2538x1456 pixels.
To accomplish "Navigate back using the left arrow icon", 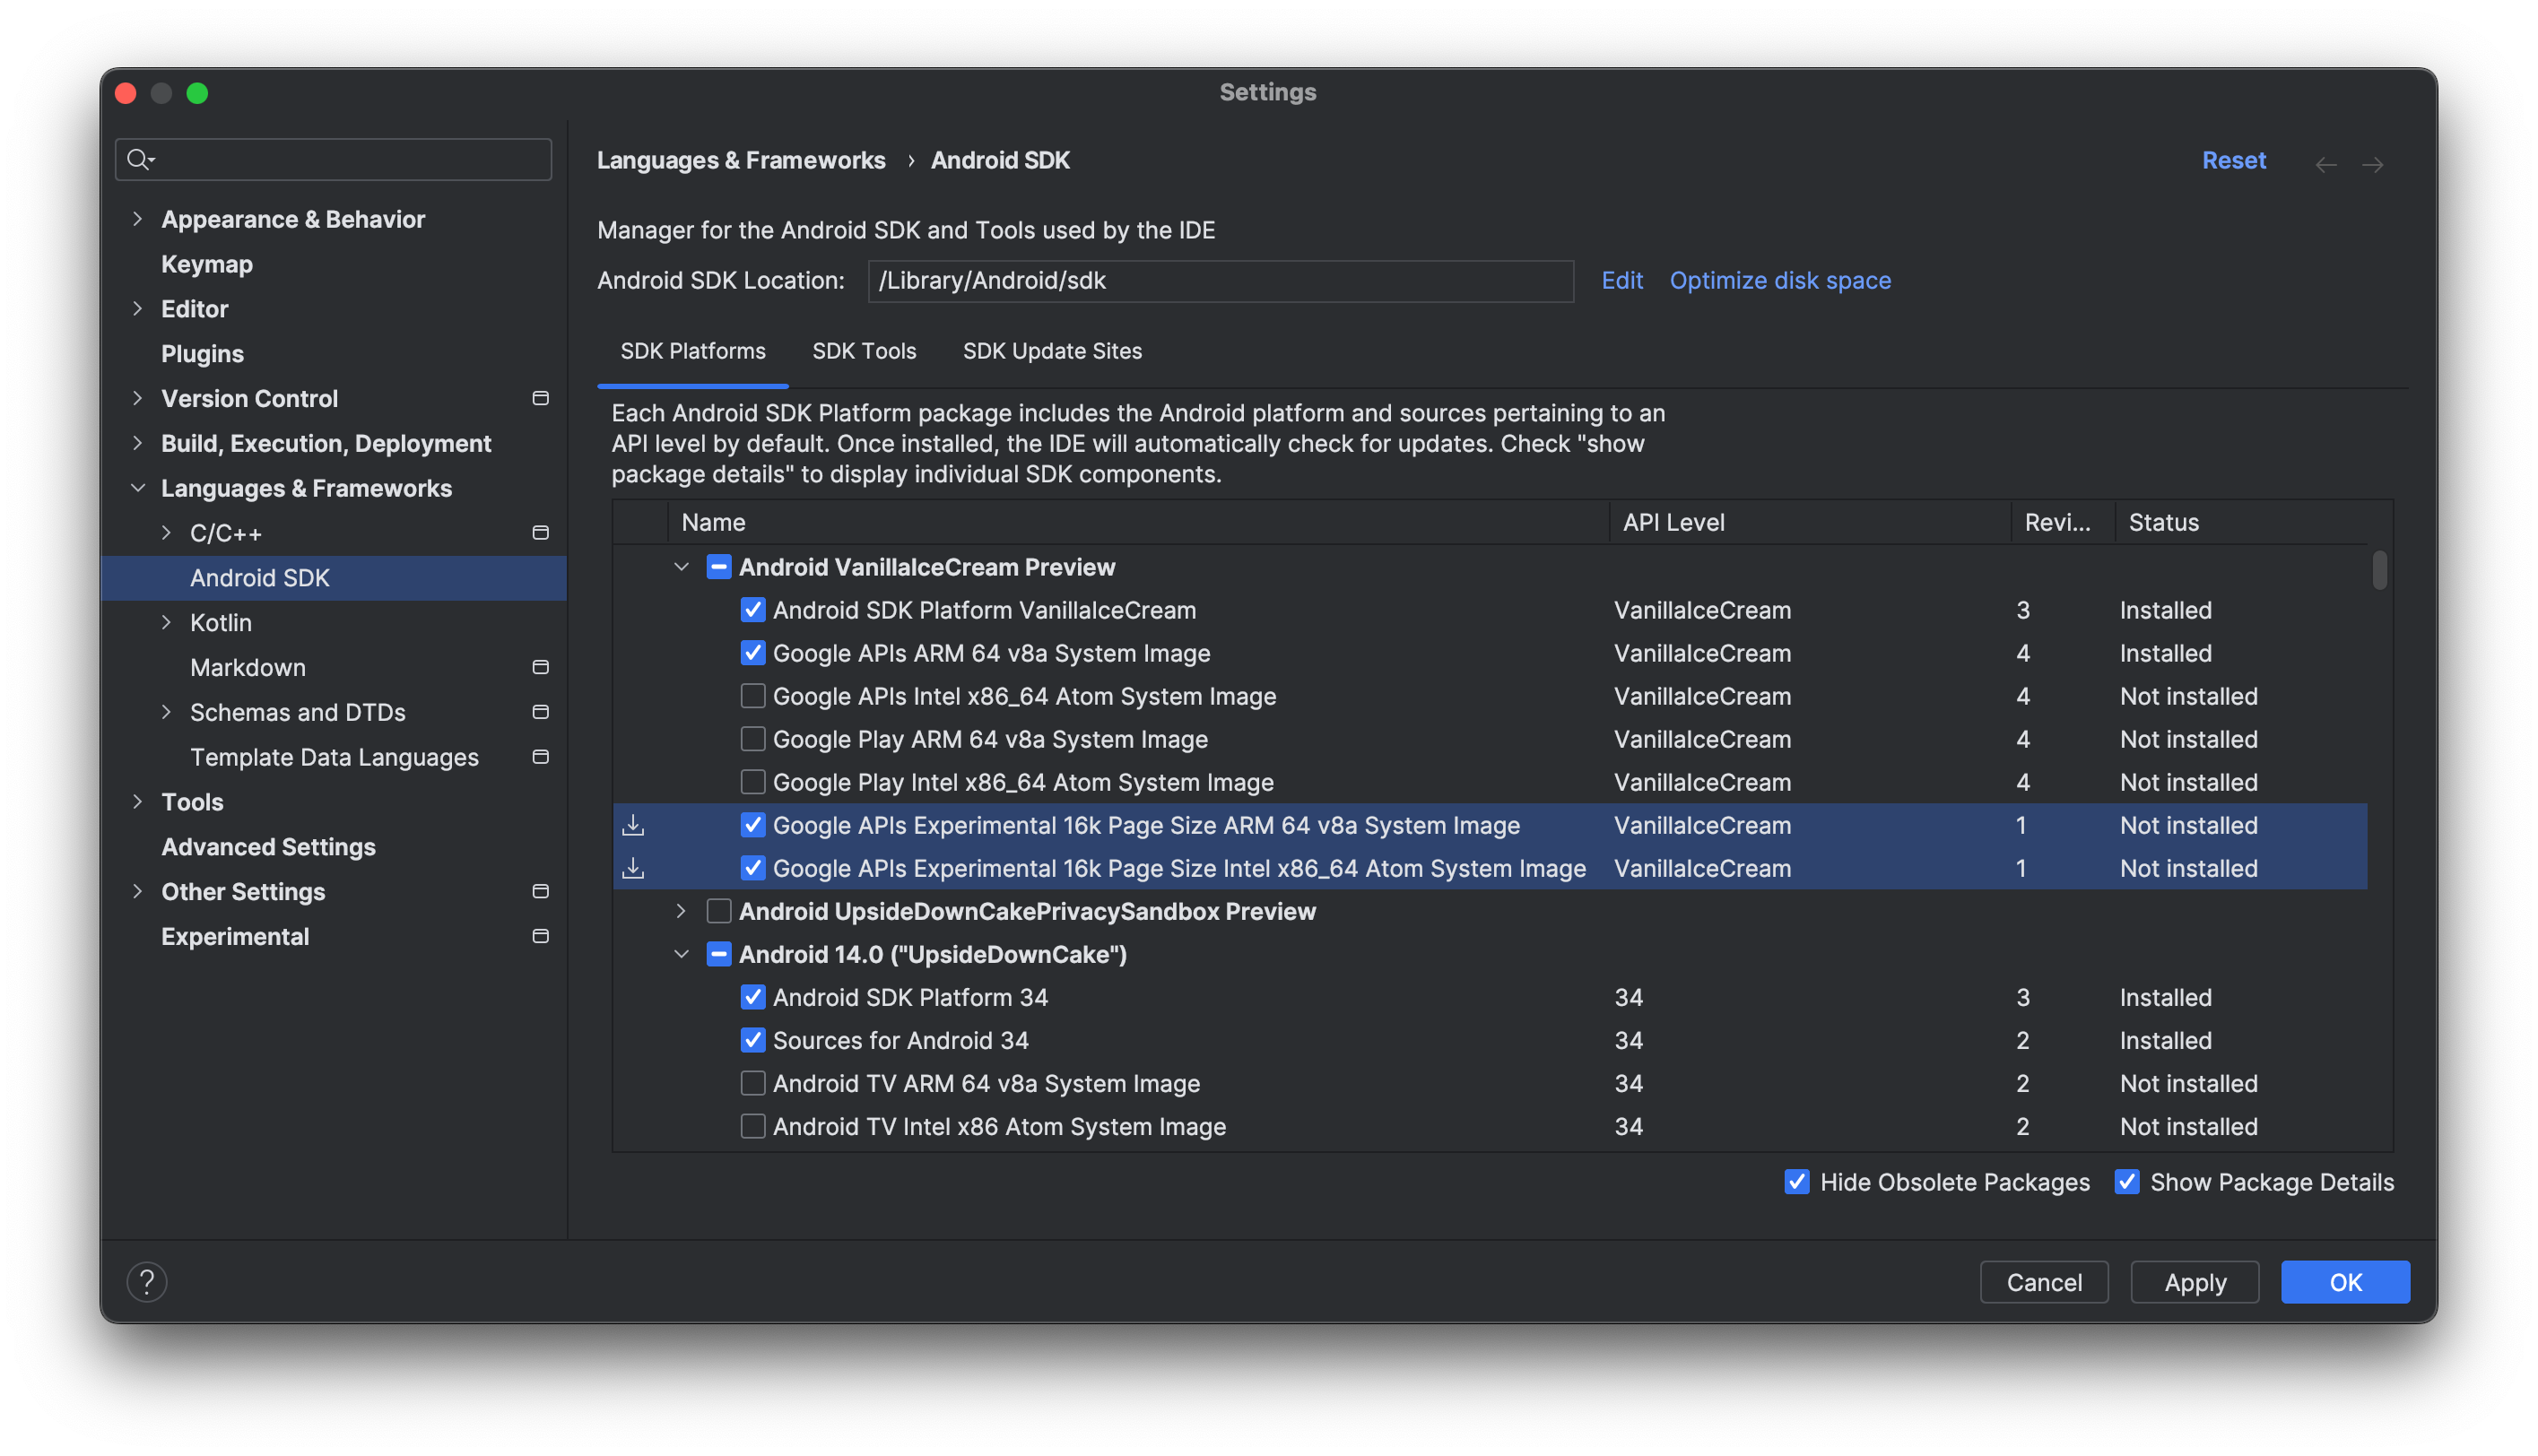I will click(2325, 160).
